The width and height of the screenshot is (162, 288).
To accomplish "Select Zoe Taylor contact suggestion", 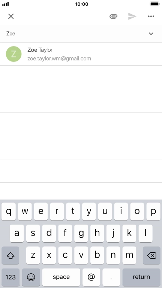I will pos(81,54).
